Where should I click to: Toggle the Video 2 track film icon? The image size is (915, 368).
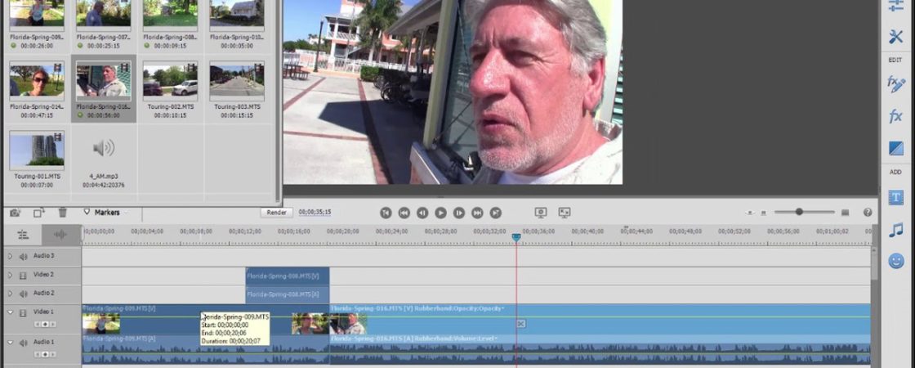coord(24,275)
